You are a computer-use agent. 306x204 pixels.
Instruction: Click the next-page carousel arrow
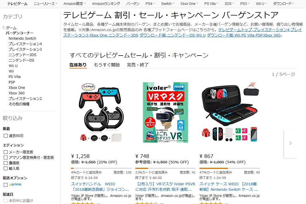click(x=290, y=143)
